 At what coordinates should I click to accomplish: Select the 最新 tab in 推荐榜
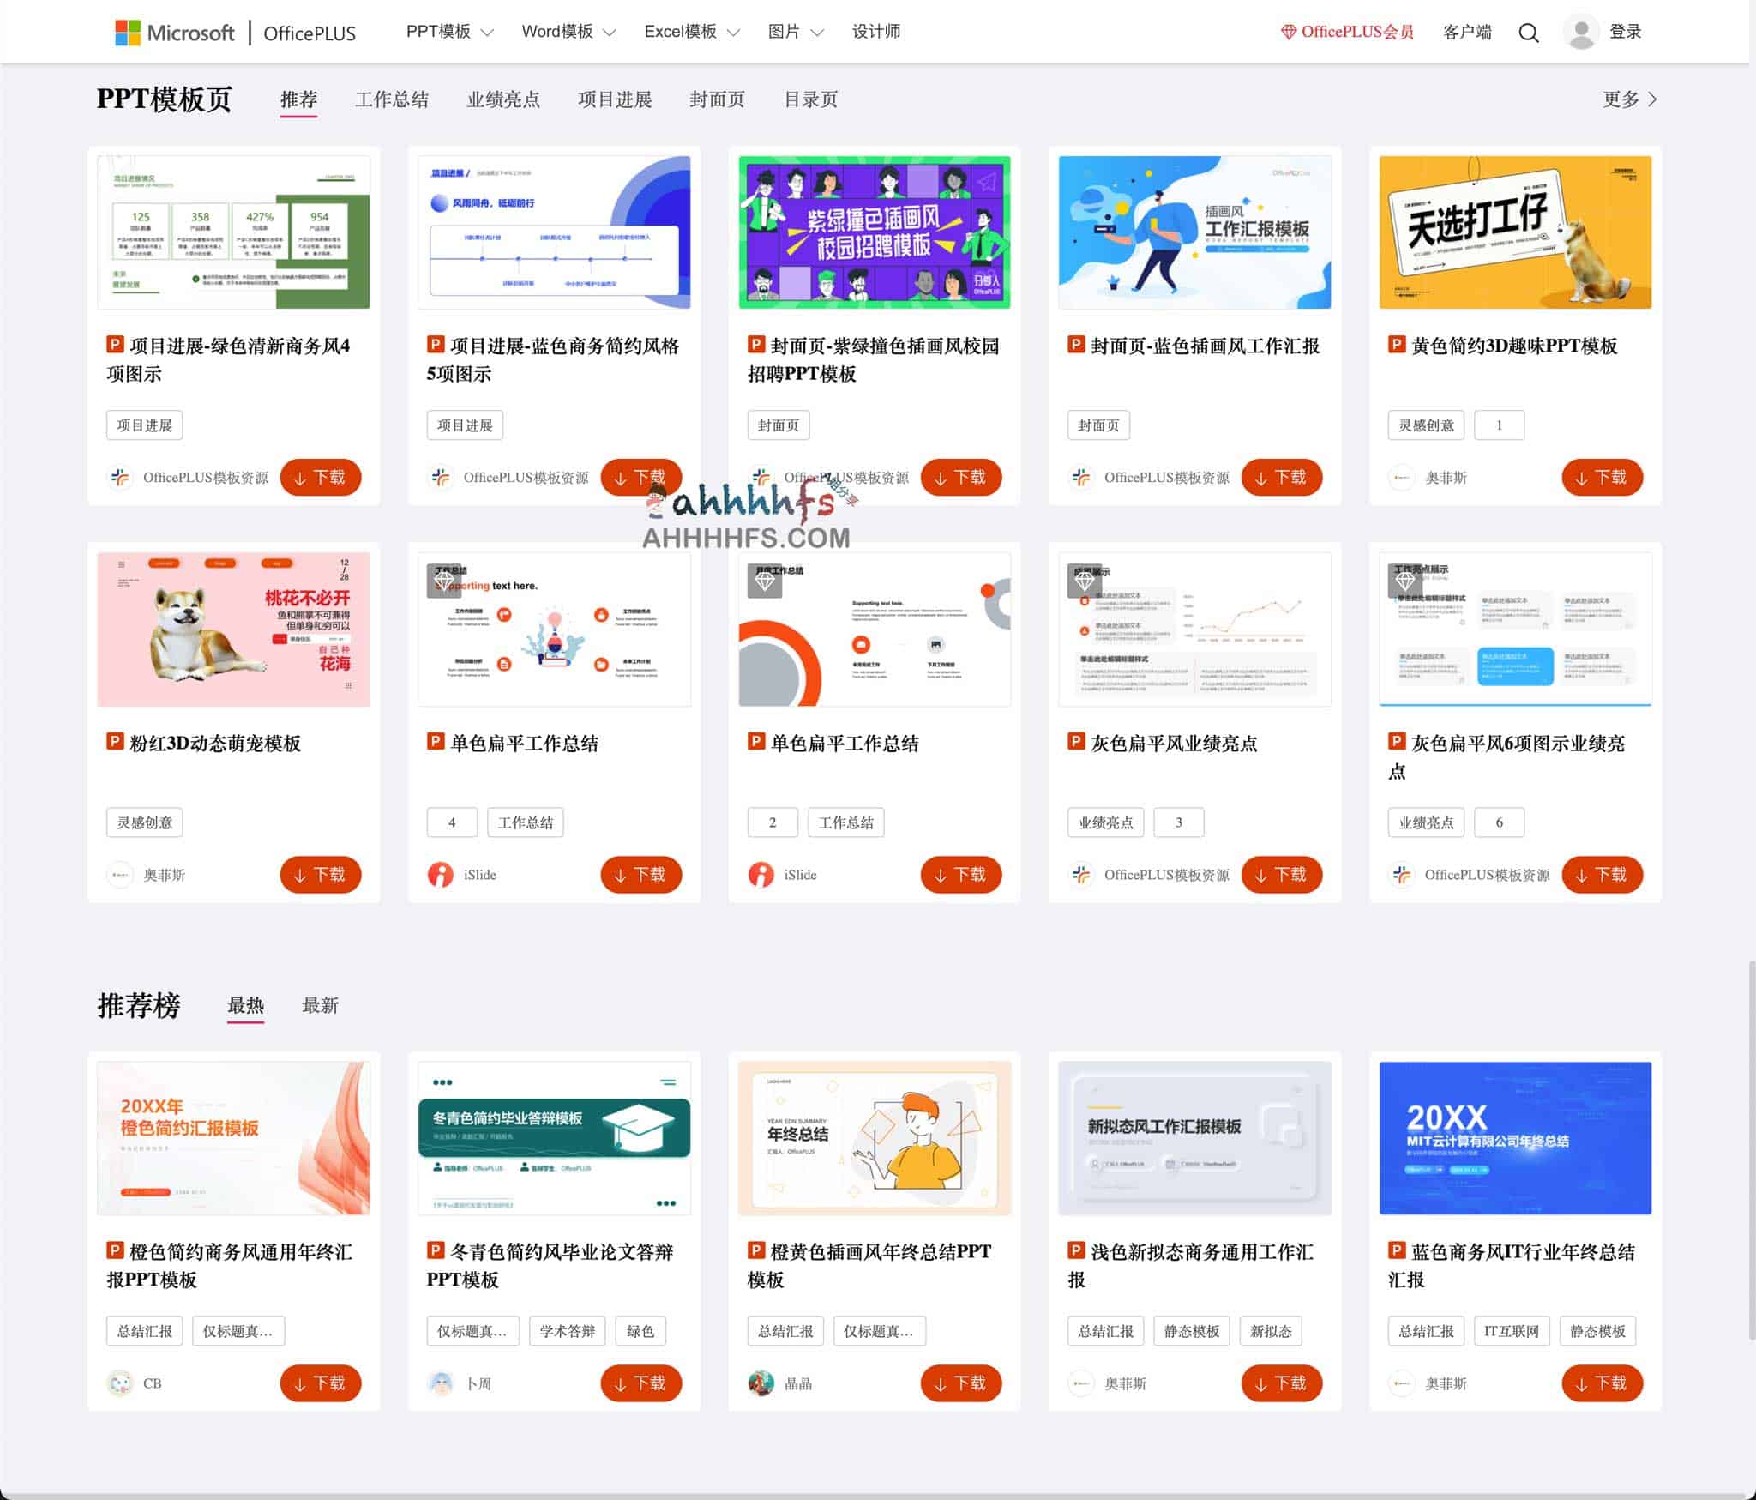320,1004
